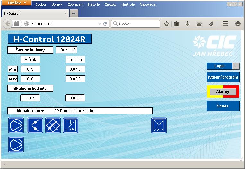Open the downloads arrow icon
The width and height of the screenshot is (245, 169).
coord(188,24)
